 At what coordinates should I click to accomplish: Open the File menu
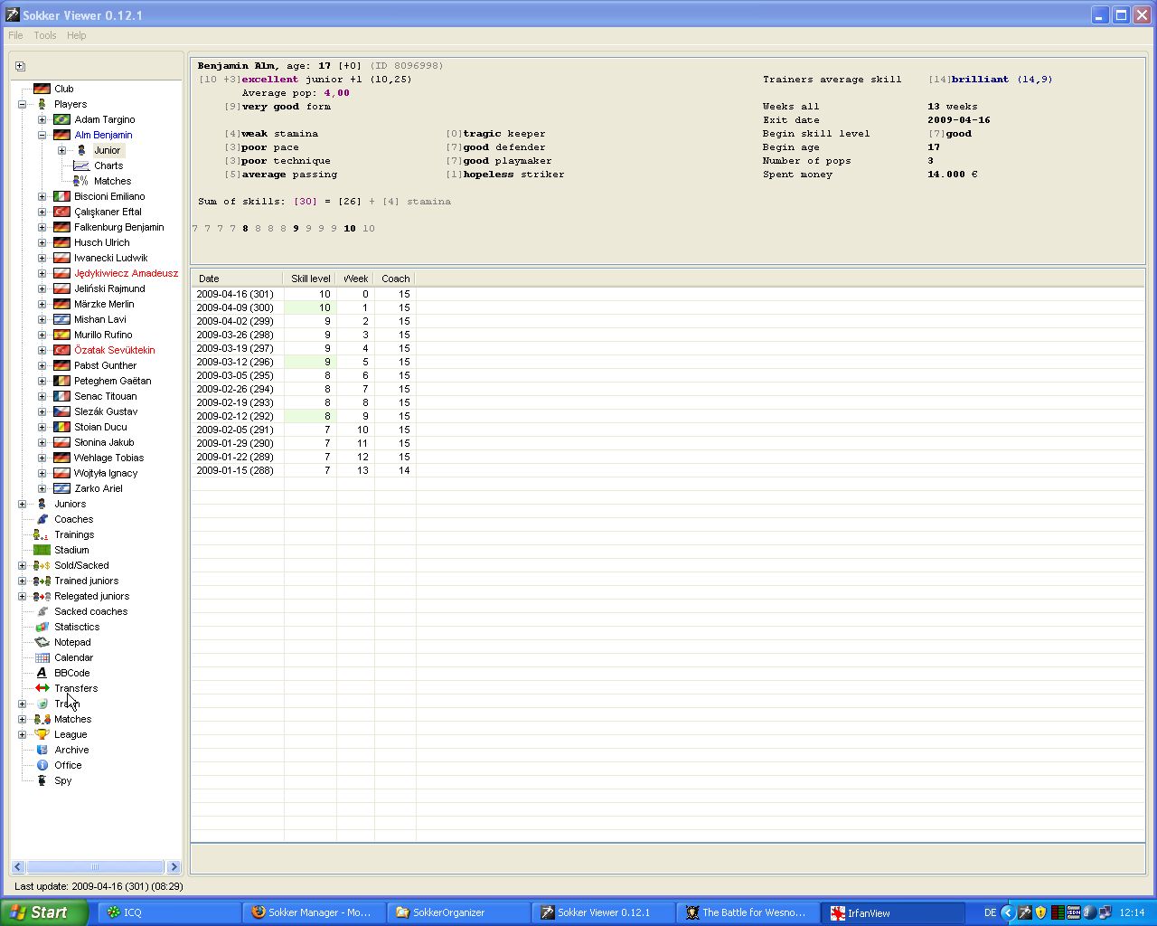pyautogui.click(x=15, y=35)
